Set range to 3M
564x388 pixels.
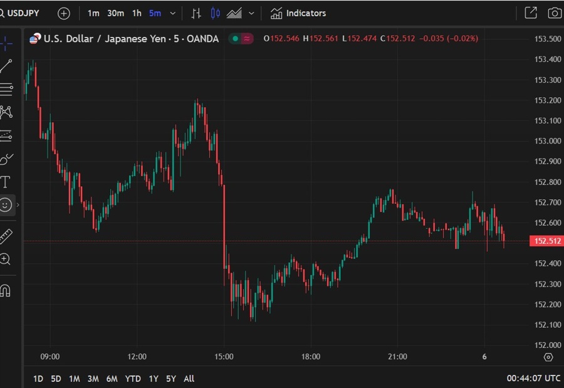[93, 379]
